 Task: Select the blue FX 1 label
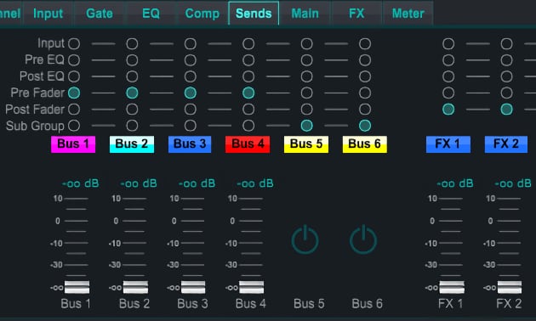pyautogui.click(x=448, y=144)
